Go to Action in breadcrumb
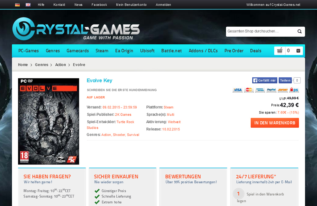317x206 pixels. pyautogui.click(x=61, y=65)
